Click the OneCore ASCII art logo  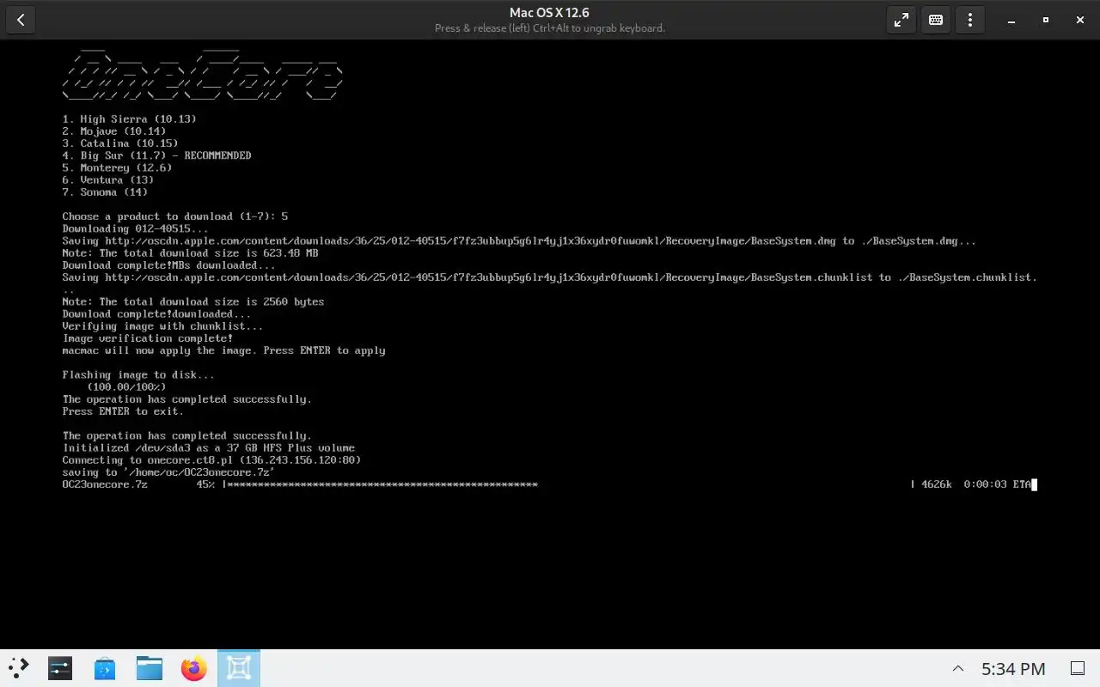point(203,76)
